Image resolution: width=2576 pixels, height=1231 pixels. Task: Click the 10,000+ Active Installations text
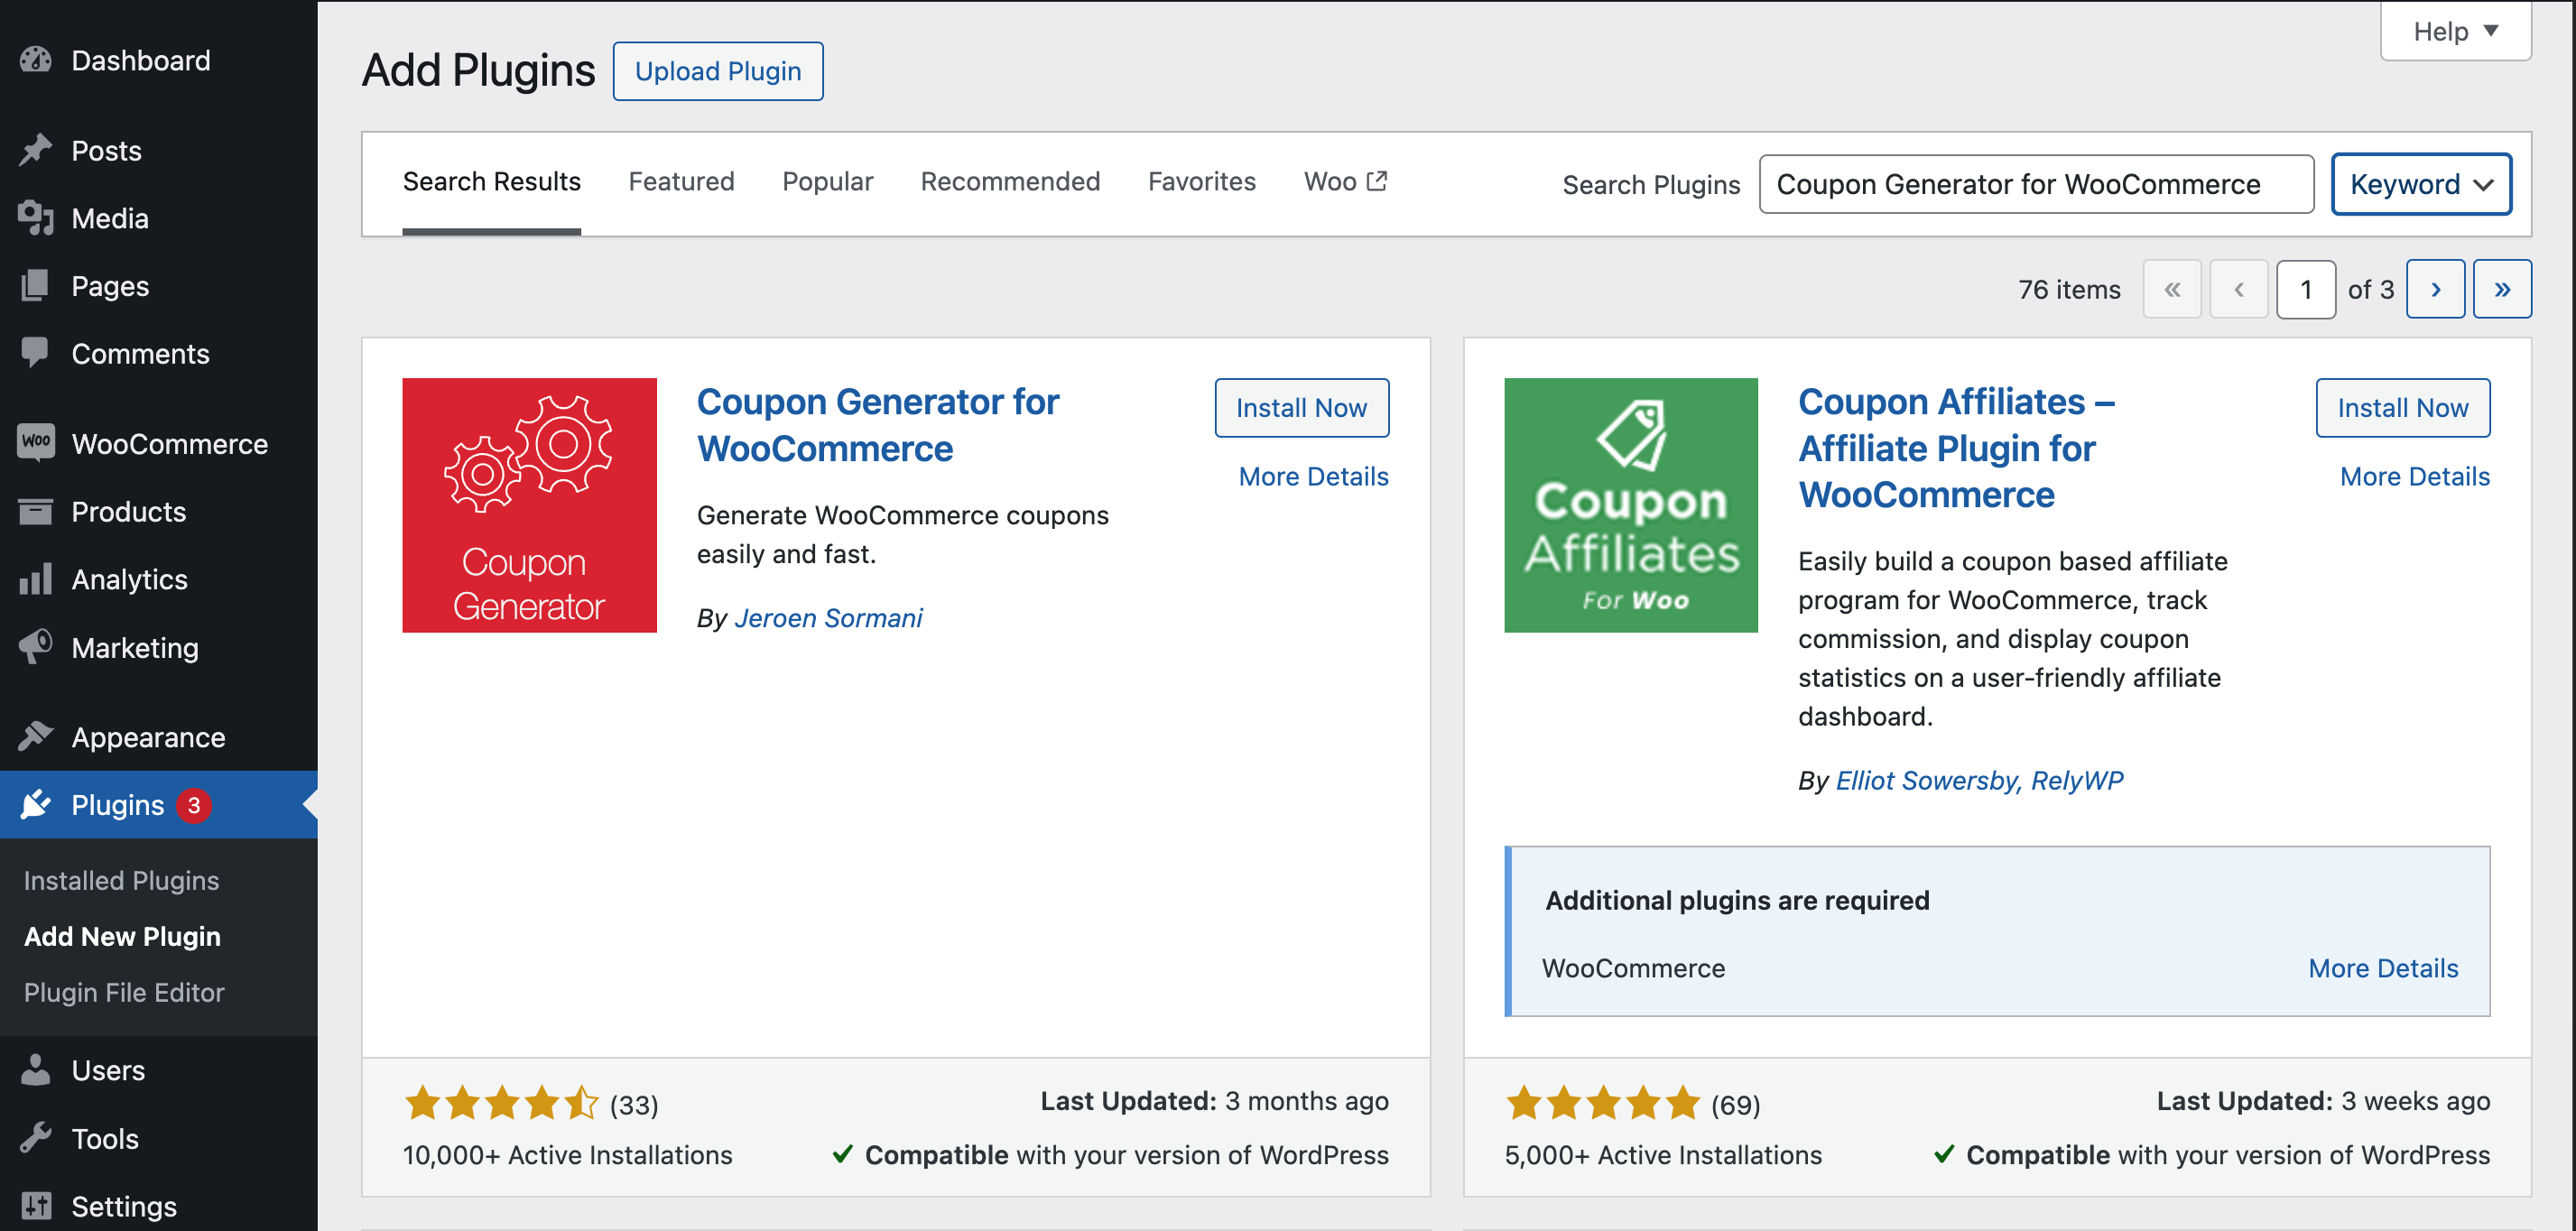click(567, 1155)
